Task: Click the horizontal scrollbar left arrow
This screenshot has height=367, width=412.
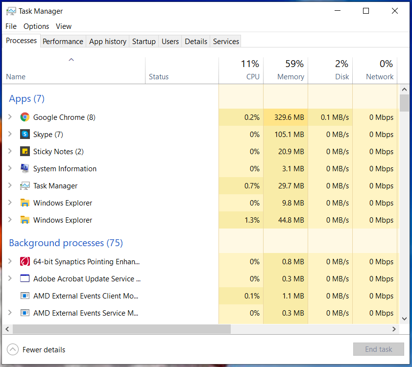Action: coord(7,329)
